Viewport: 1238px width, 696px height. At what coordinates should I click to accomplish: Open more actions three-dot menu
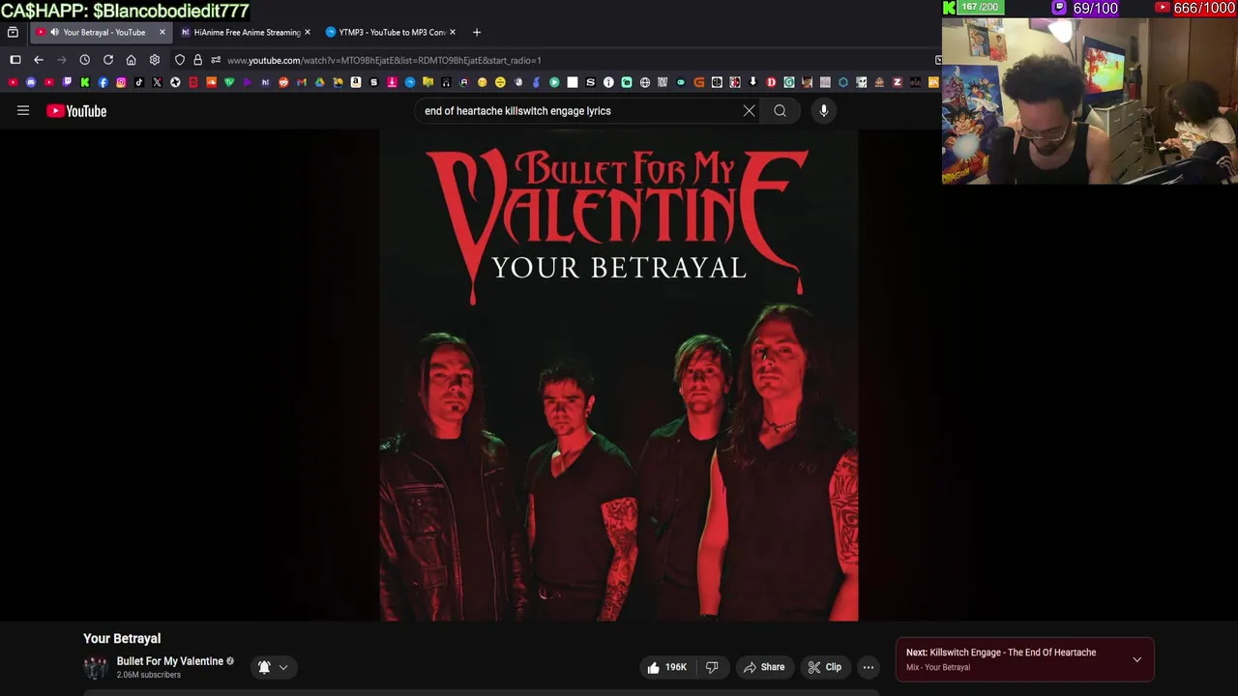point(868,667)
